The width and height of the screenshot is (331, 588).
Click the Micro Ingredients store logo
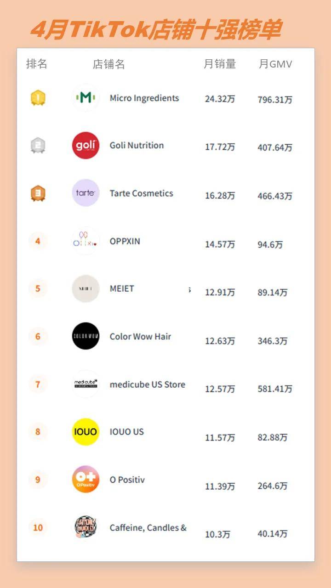pos(86,97)
